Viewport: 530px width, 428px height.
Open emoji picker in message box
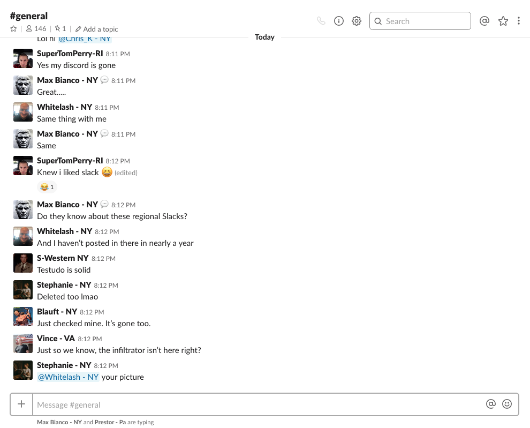point(507,404)
